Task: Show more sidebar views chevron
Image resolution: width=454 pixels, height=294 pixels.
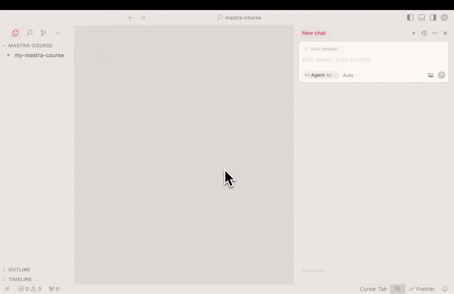Action: 57,33
